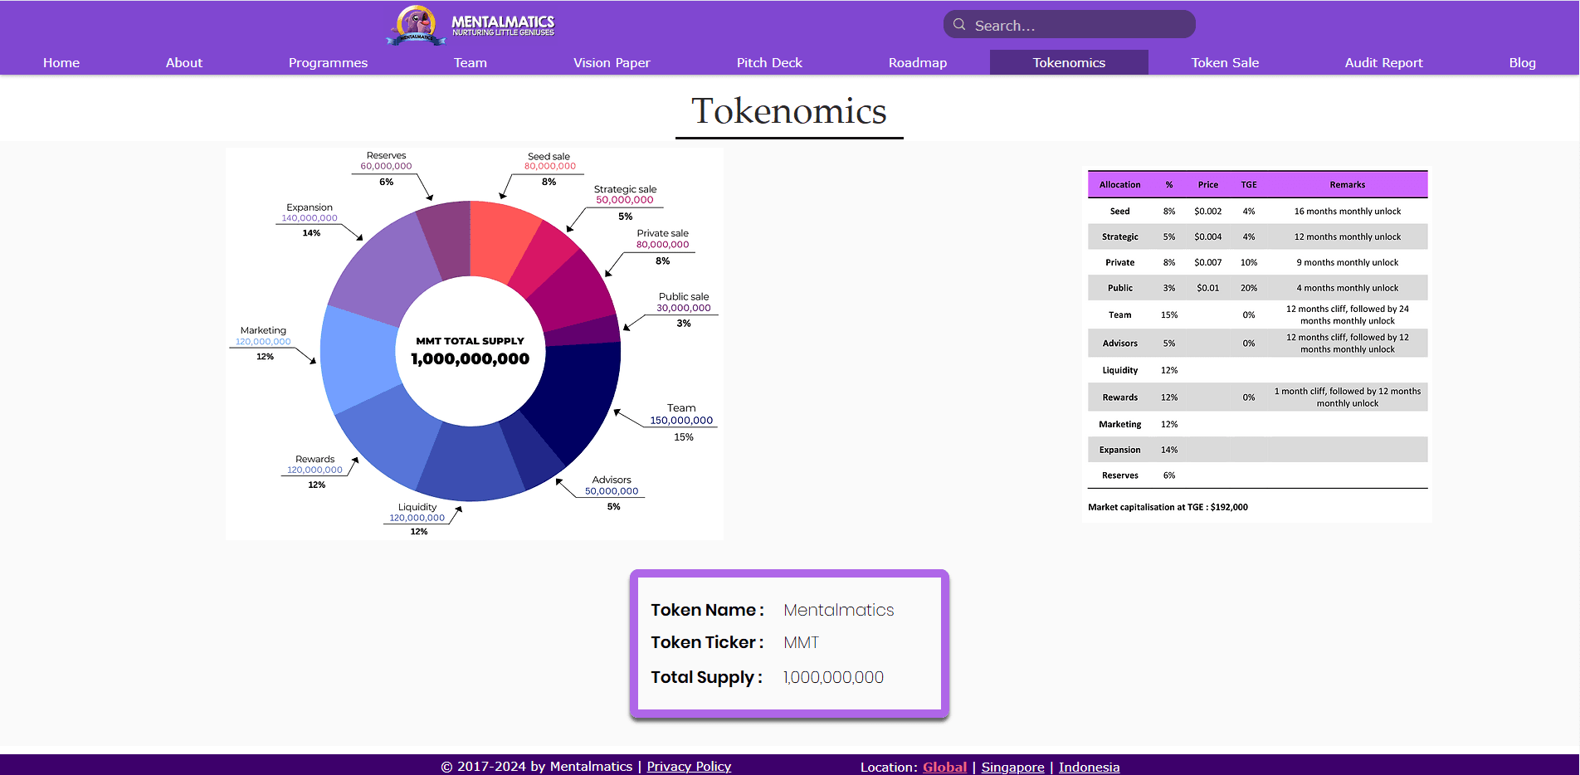Click the Seed row price '$0.002'
The width and height of the screenshot is (1580, 775).
click(1207, 212)
